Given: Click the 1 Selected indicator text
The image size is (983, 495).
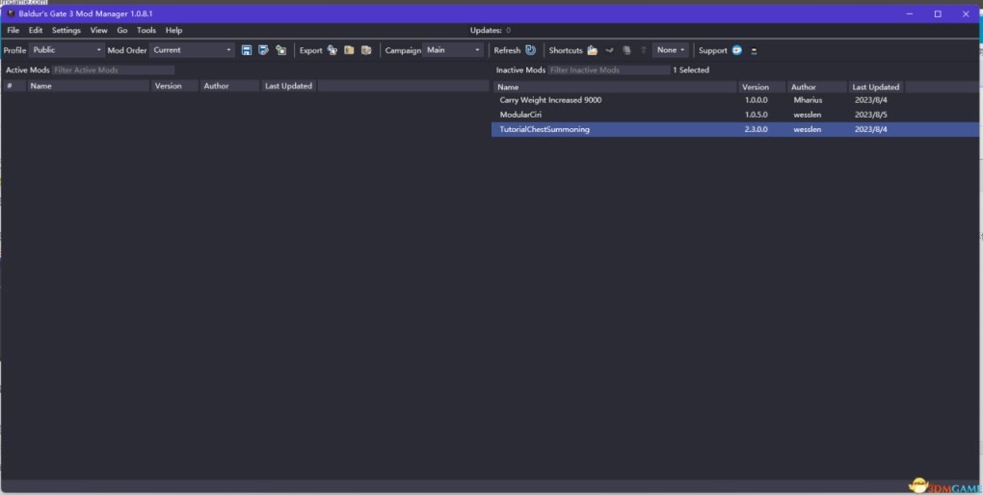Looking at the screenshot, I should [x=691, y=70].
